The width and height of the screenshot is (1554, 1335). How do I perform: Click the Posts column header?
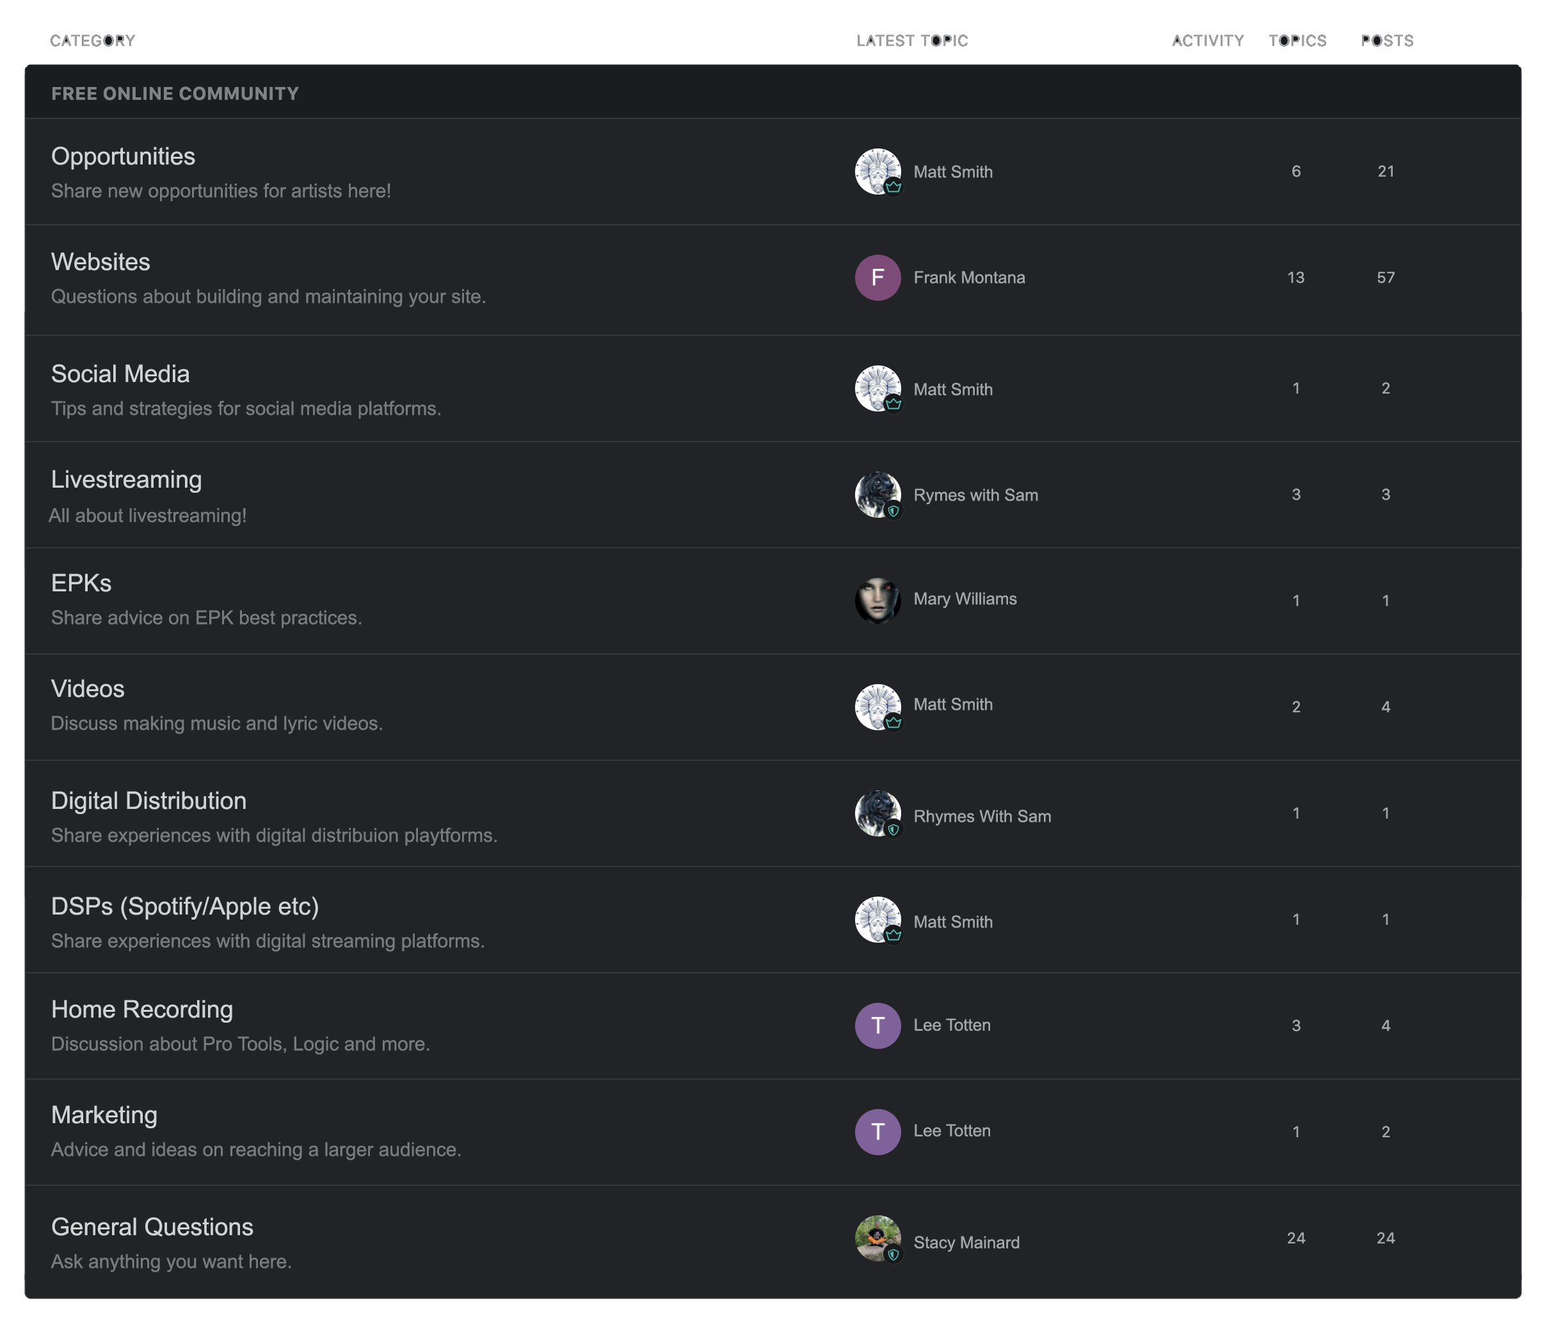coord(1387,41)
